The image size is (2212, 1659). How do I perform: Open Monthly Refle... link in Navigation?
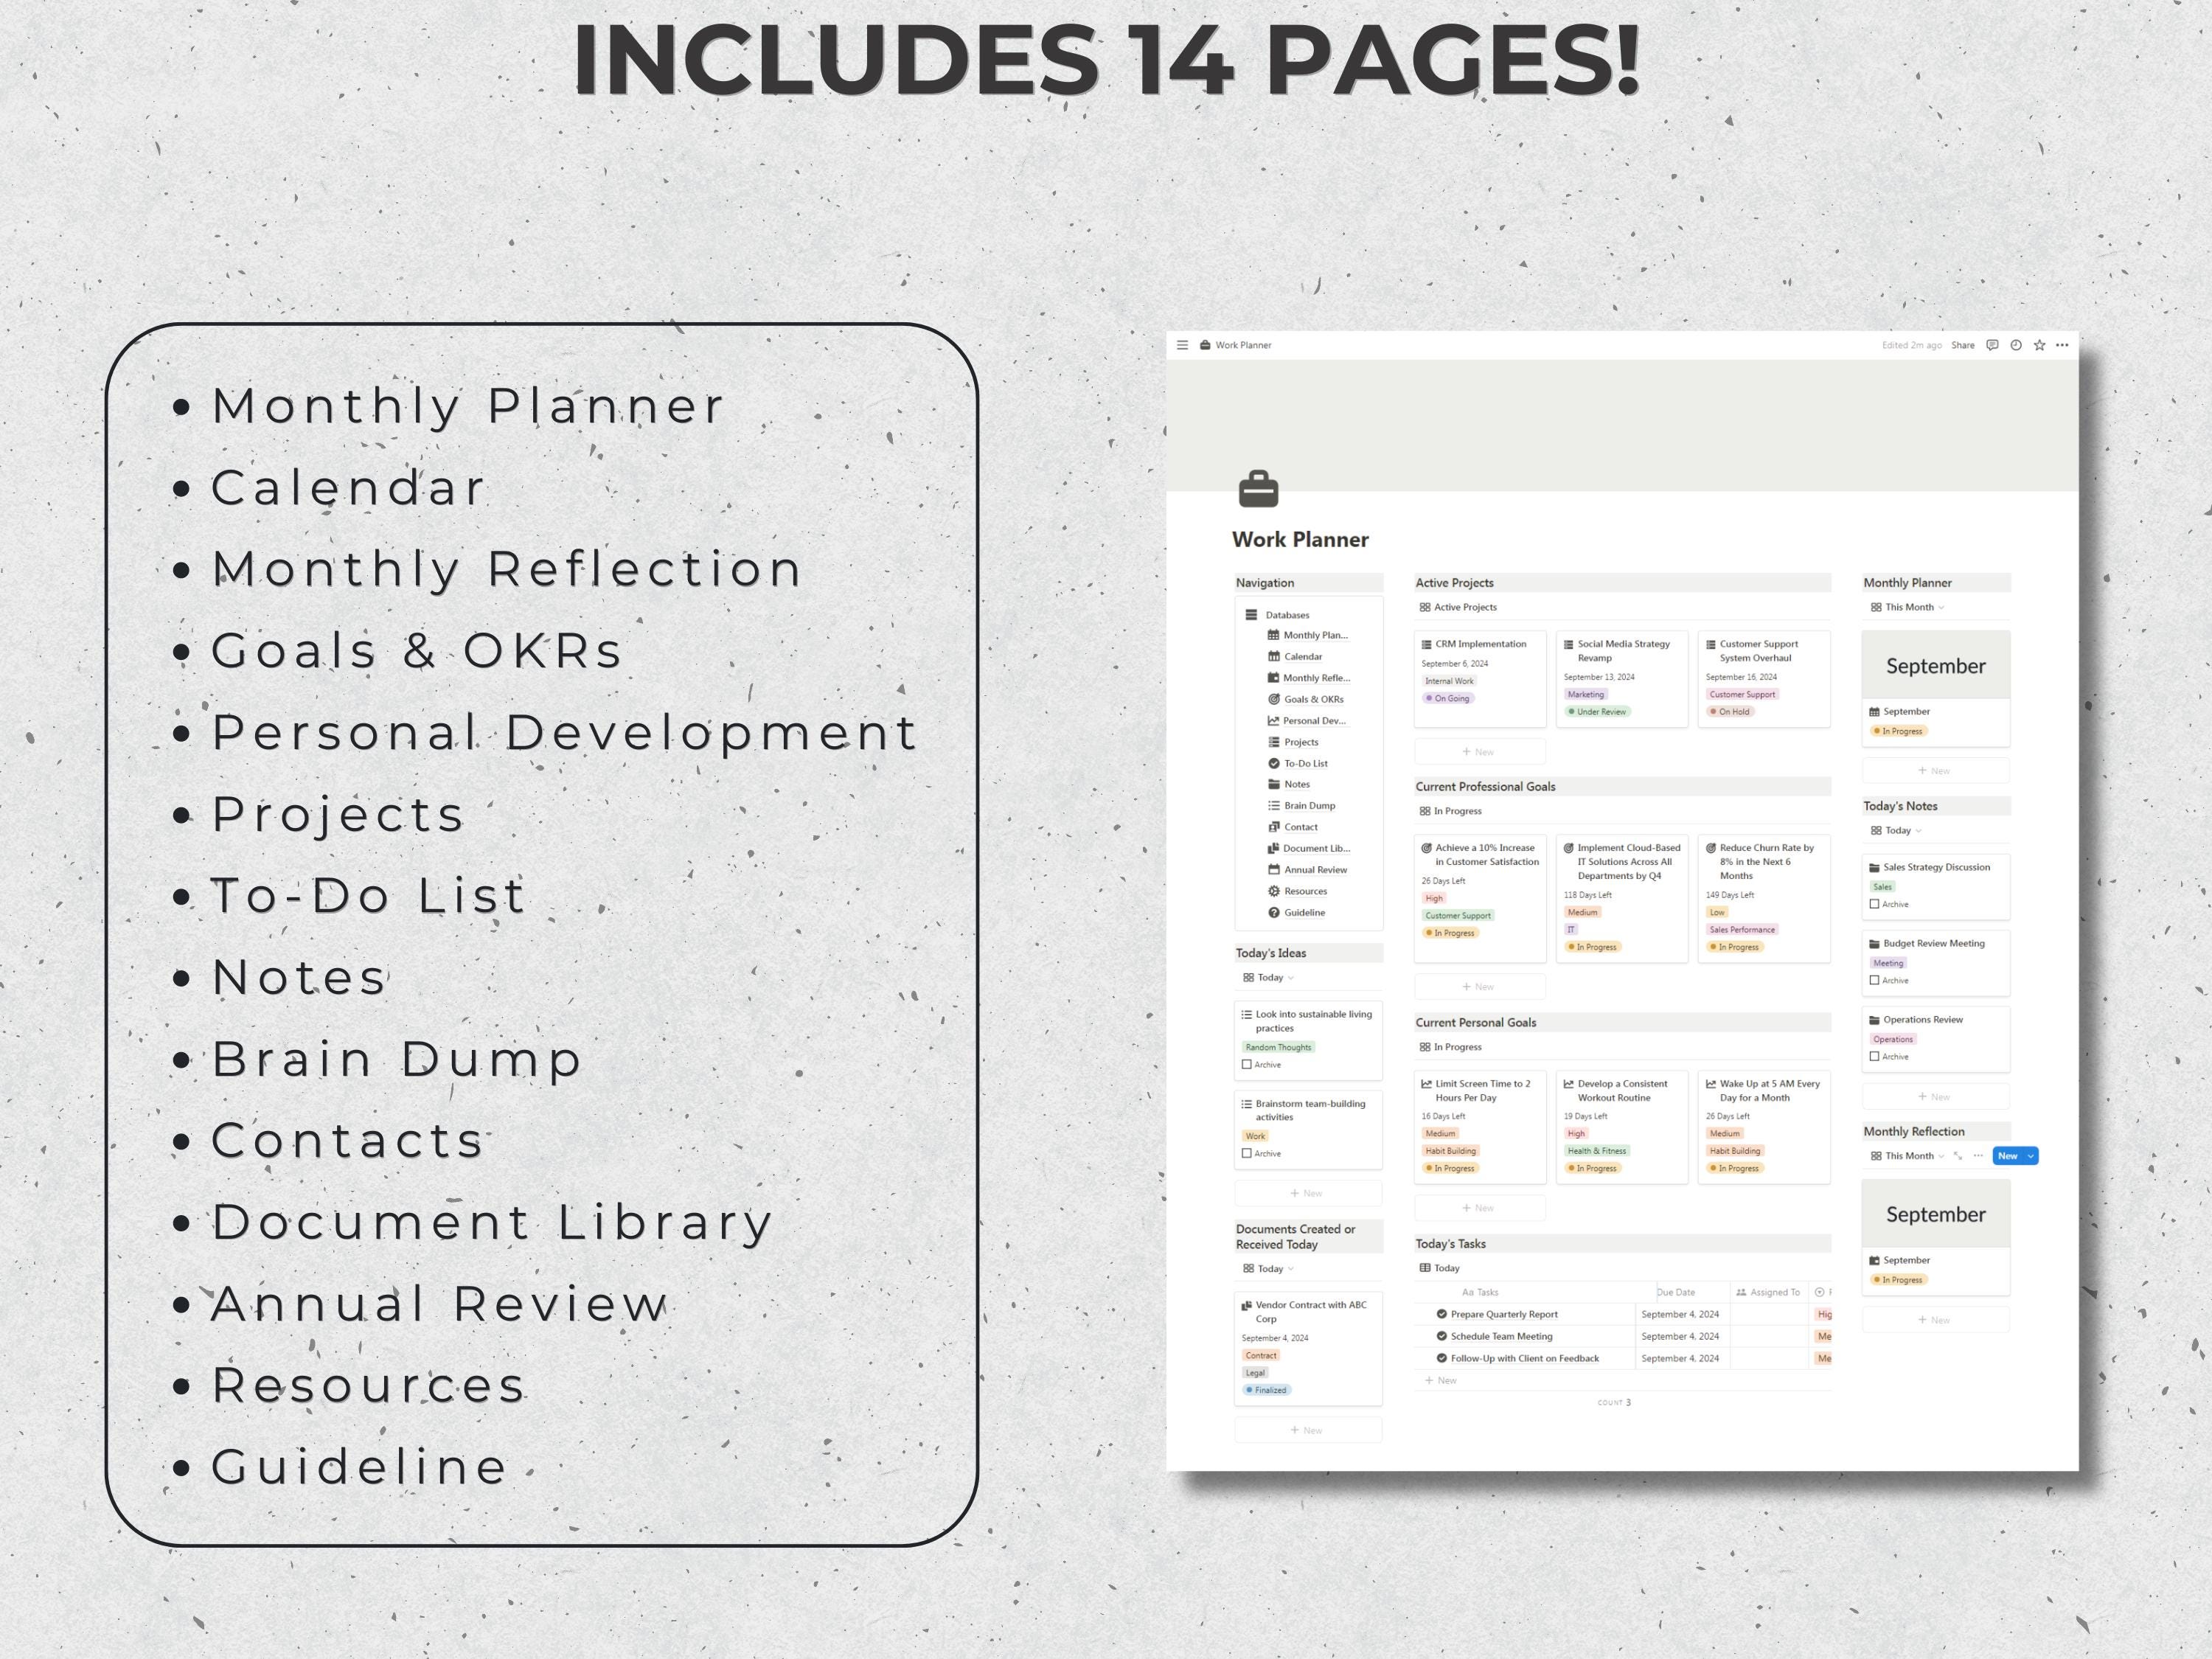pyautogui.click(x=1316, y=678)
